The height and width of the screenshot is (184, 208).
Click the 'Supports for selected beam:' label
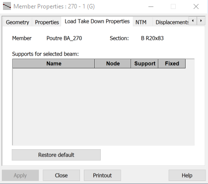(x=45, y=54)
